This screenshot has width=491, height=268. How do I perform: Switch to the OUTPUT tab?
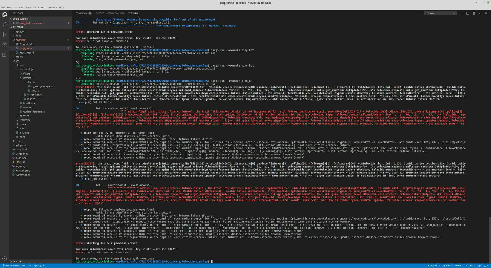pyautogui.click(x=99, y=13)
